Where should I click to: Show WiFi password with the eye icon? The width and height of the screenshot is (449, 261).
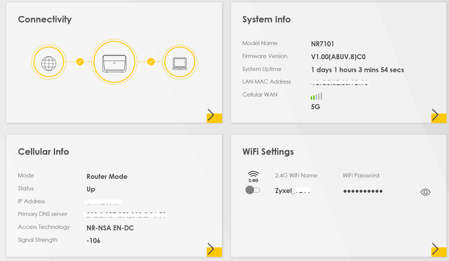pyautogui.click(x=425, y=192)
